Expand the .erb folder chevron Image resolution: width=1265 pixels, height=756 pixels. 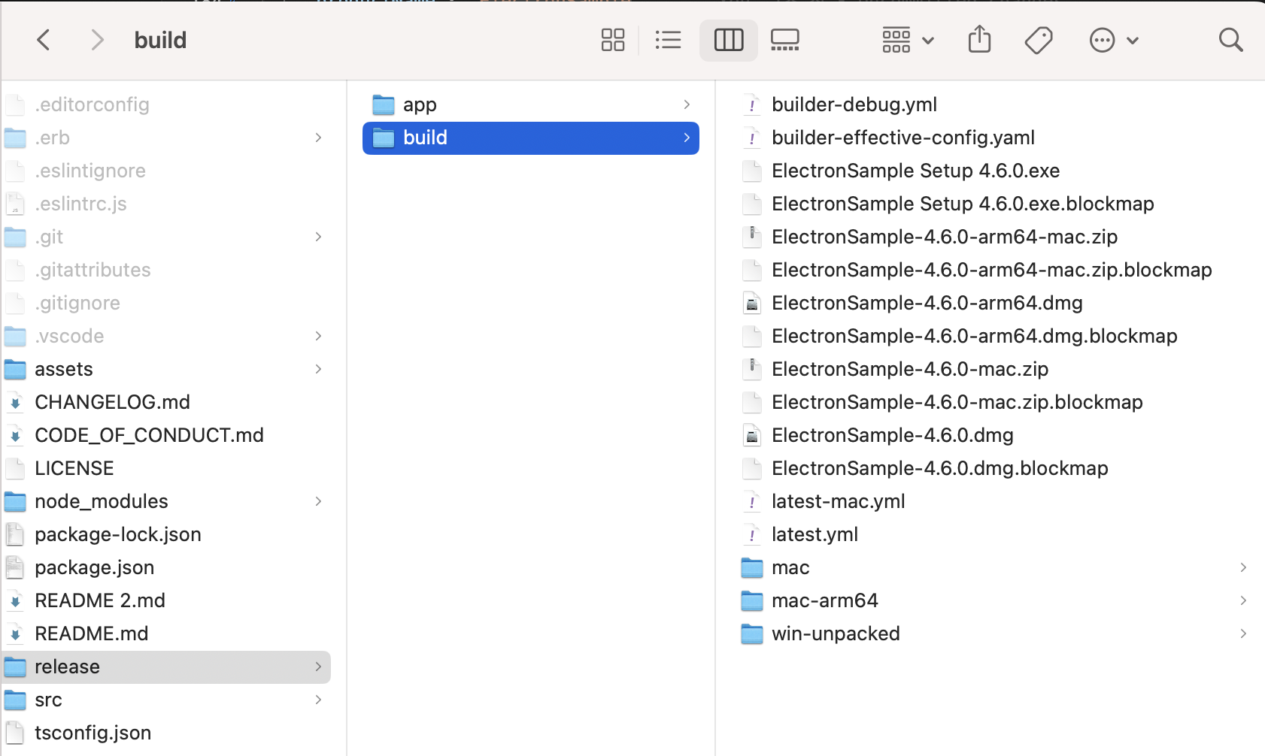click(319, 138)
